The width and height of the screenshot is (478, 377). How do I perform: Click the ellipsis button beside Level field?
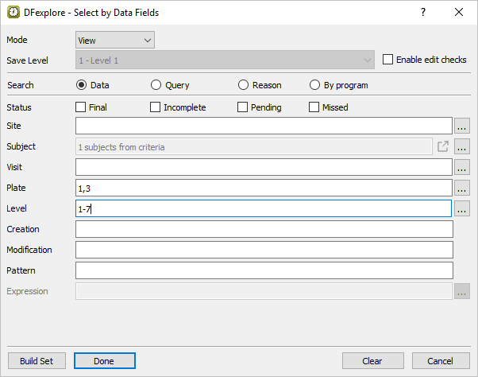point(462,208)
